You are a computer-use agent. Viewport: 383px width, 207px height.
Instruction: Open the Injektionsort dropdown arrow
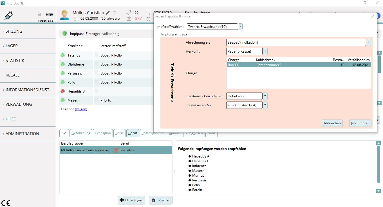click(x=265, y=96)
